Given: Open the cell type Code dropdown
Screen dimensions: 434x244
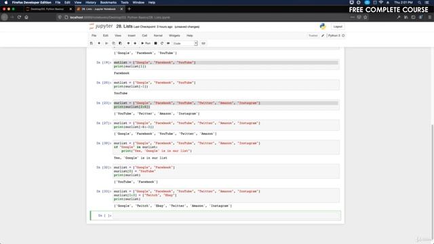Looking at the screenshot, I should pos(185,43).
